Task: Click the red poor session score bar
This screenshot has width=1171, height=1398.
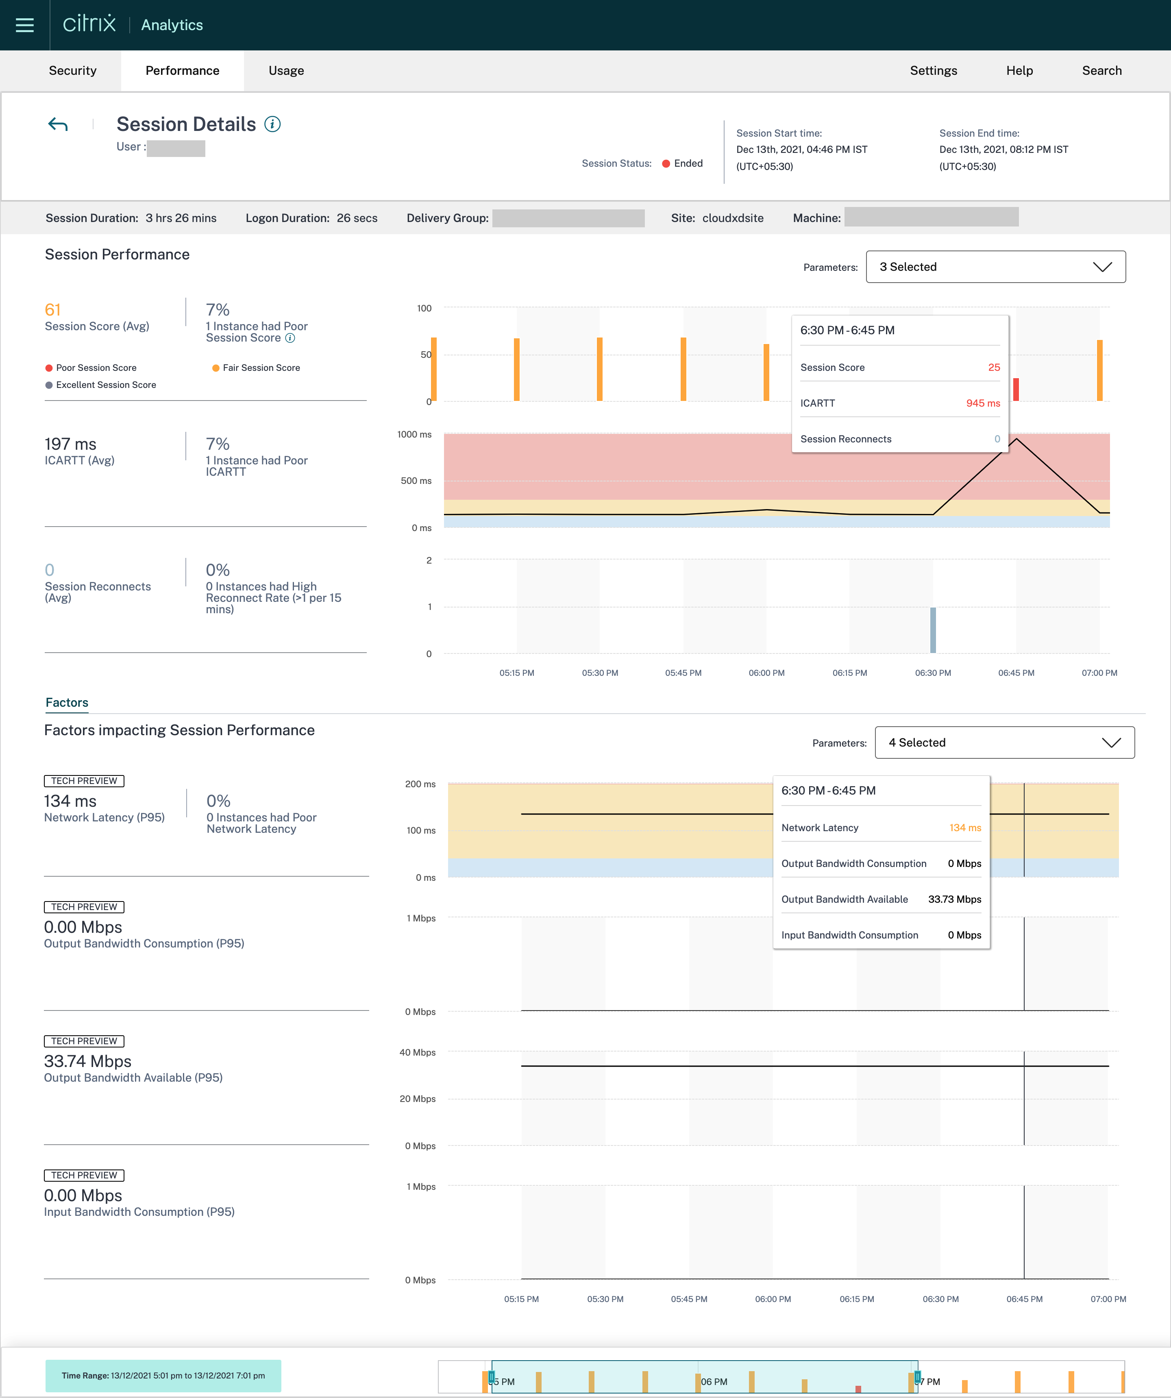Action: pyautogui.click(x=1016, y=390)
